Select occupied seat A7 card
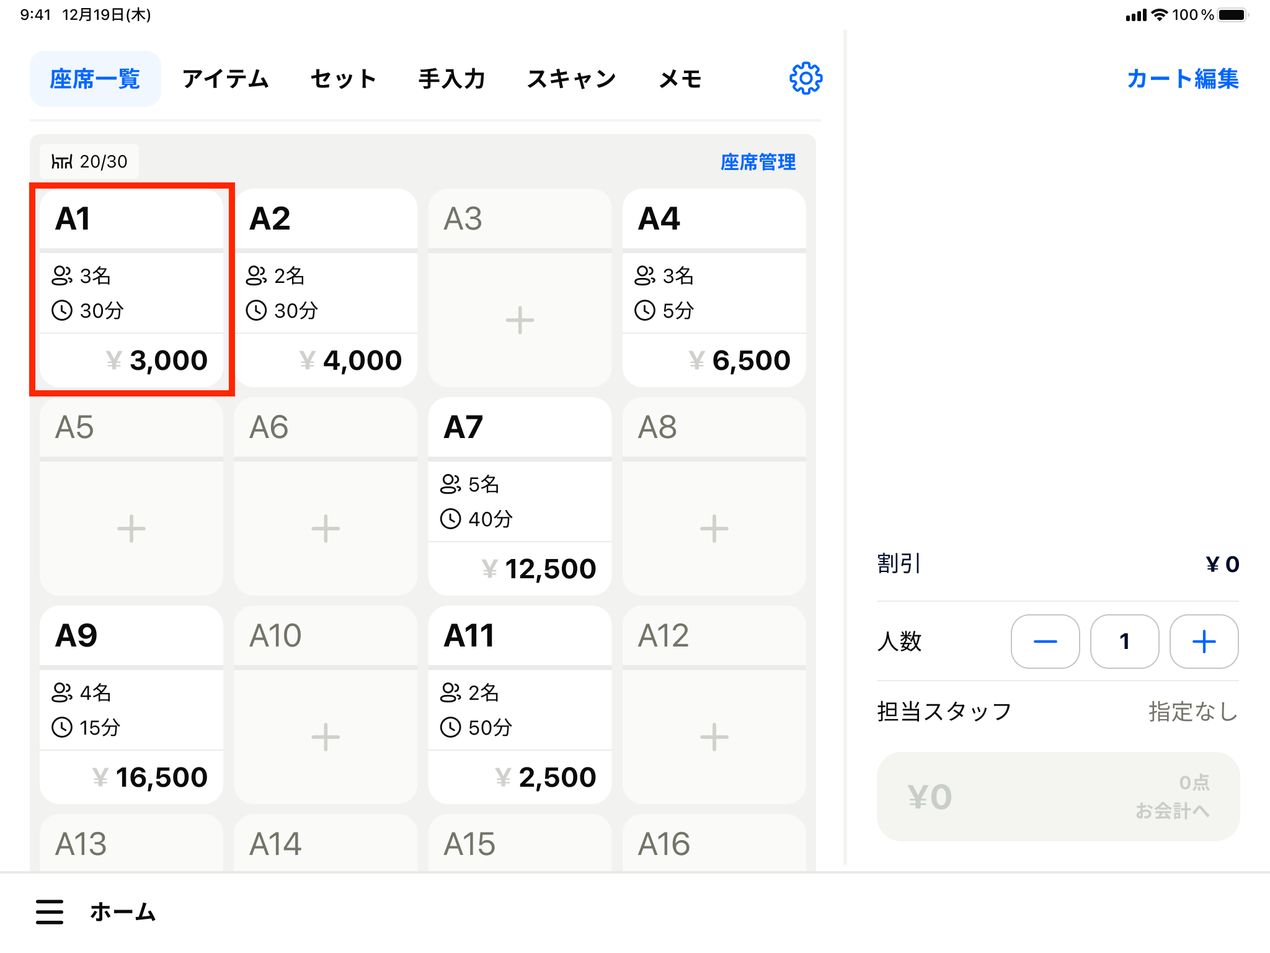This screenshot has width=1270, height=953. [520, 496]
